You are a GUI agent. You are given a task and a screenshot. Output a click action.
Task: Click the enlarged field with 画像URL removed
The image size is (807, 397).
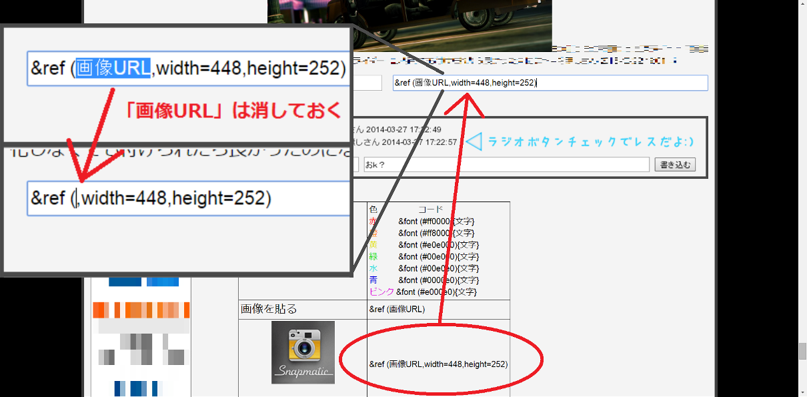pyautogui.click(x=188, y=198)
